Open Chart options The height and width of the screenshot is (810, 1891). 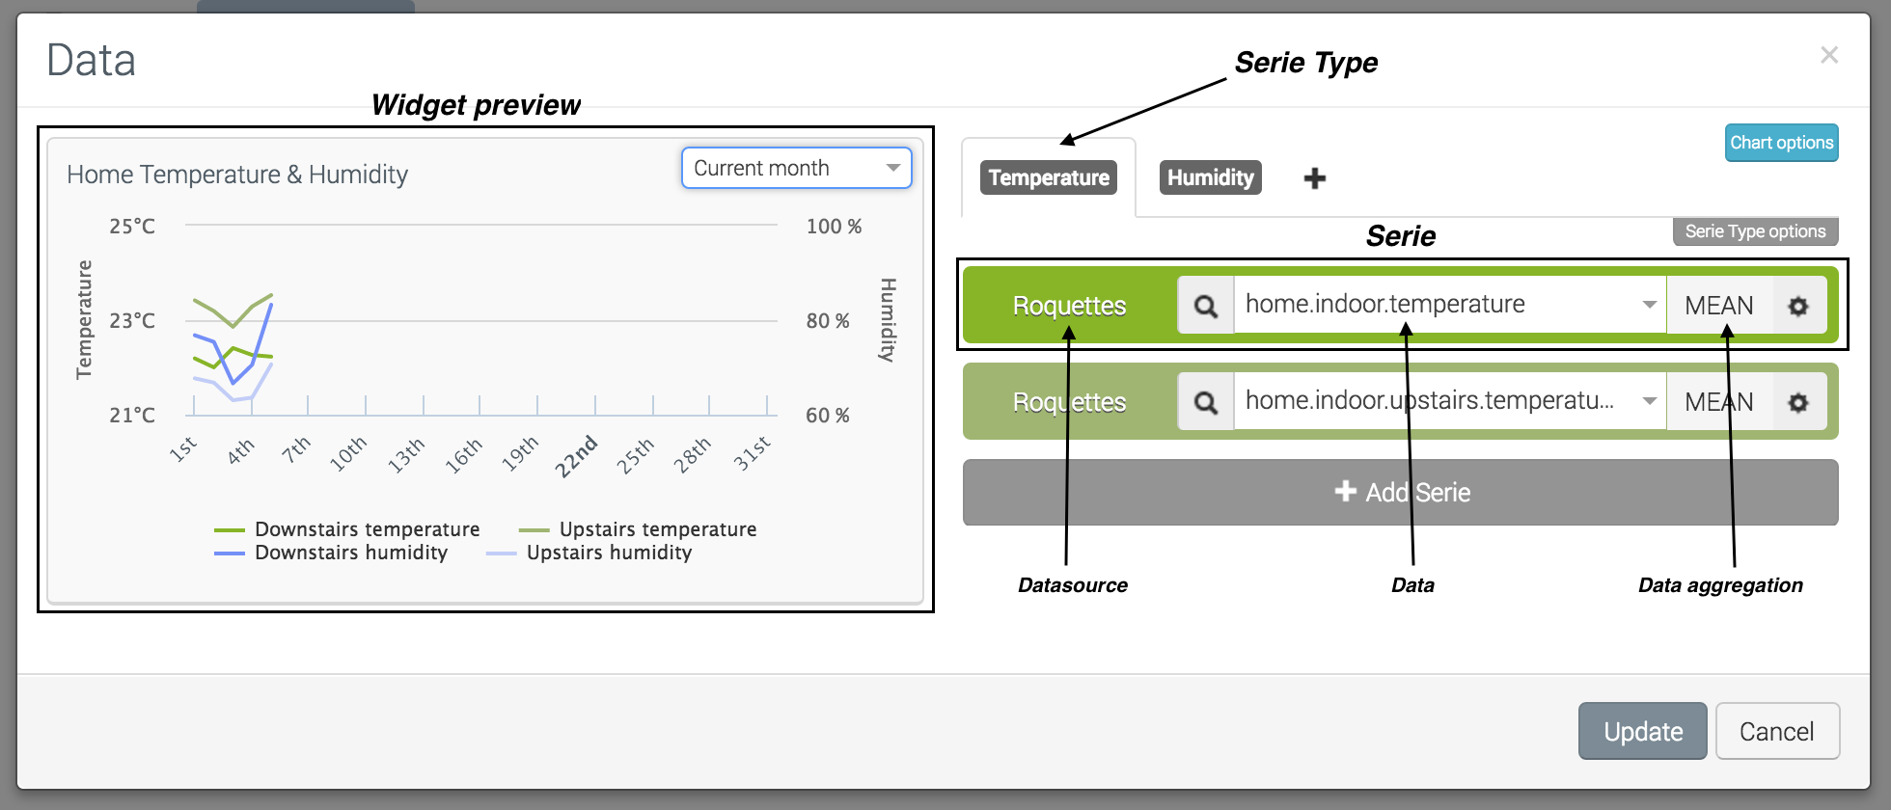(1781, 143)
